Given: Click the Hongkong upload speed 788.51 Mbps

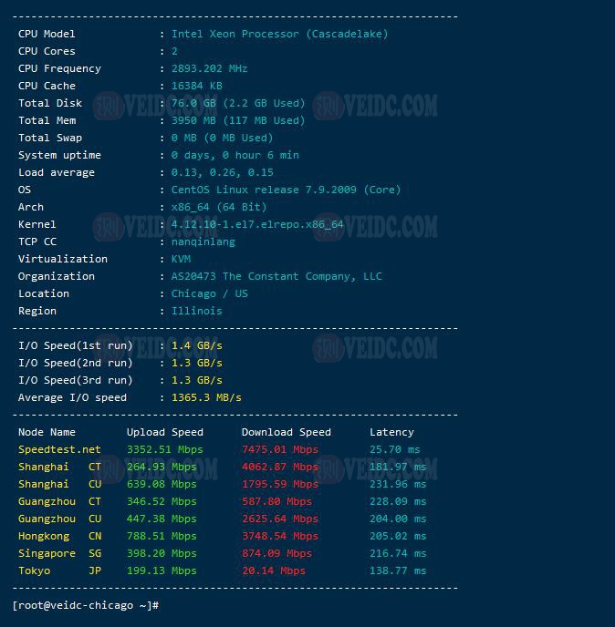Looking at the screenshot, I should pos(161,536).
